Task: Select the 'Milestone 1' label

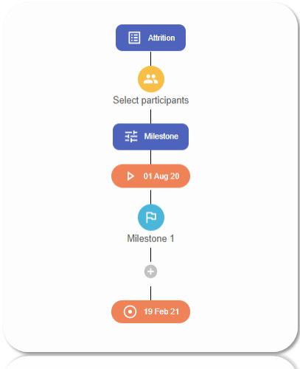Action: [150, 238]
